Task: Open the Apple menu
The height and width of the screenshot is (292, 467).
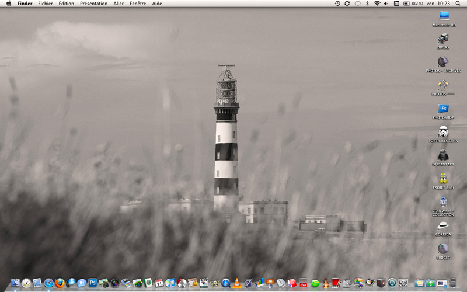Action: tap(9, 4)
